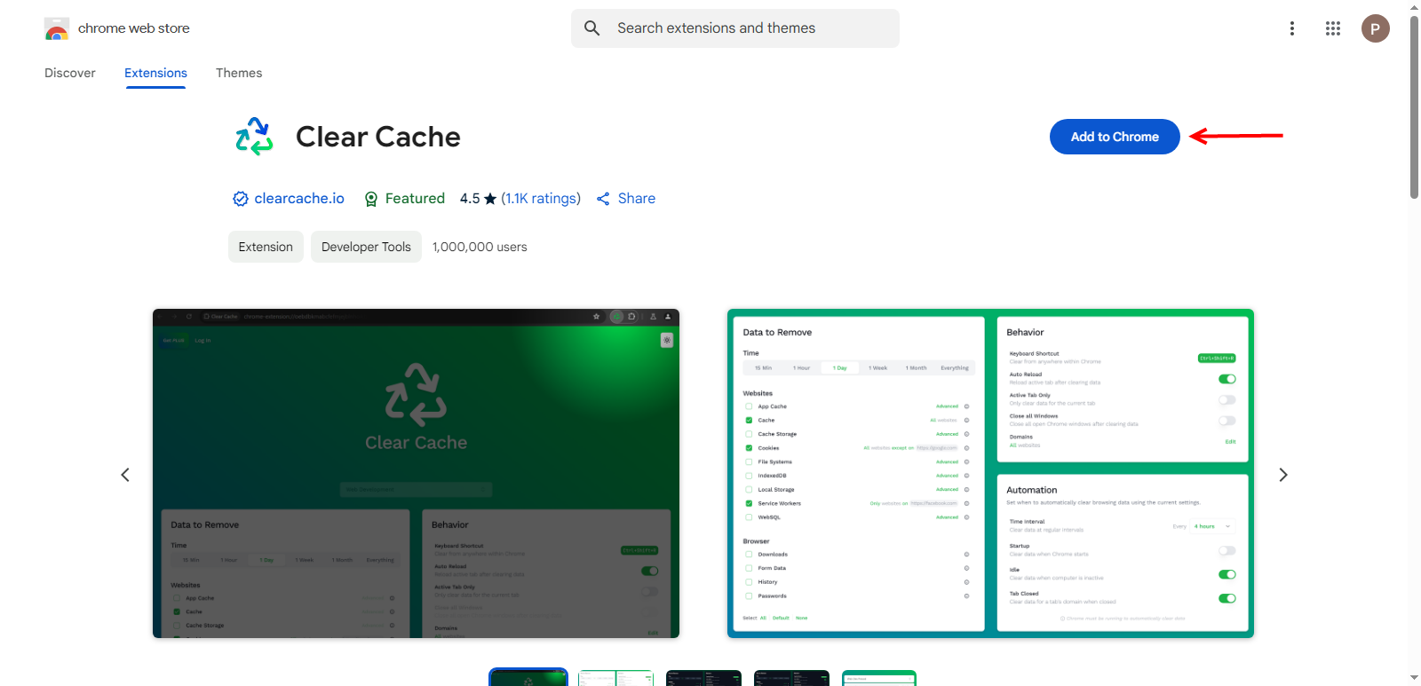Click the Featured badge label
Image resolution: width=1421 pixels, height=686 pixels.
tap(415, 199)
